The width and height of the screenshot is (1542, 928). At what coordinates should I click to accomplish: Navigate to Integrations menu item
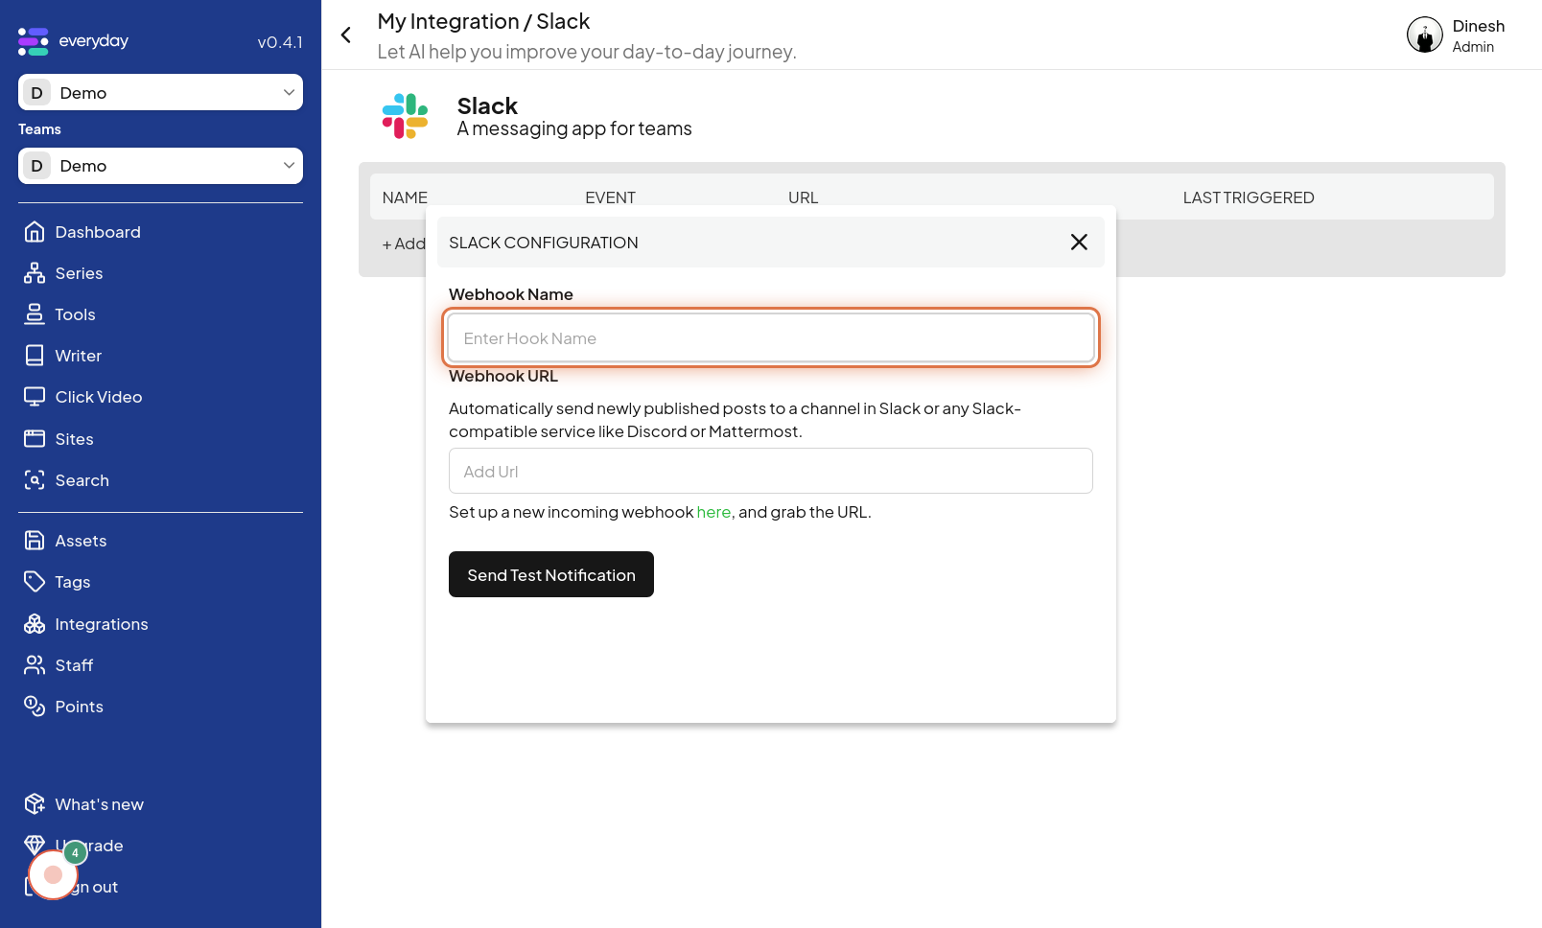(102, 624)
